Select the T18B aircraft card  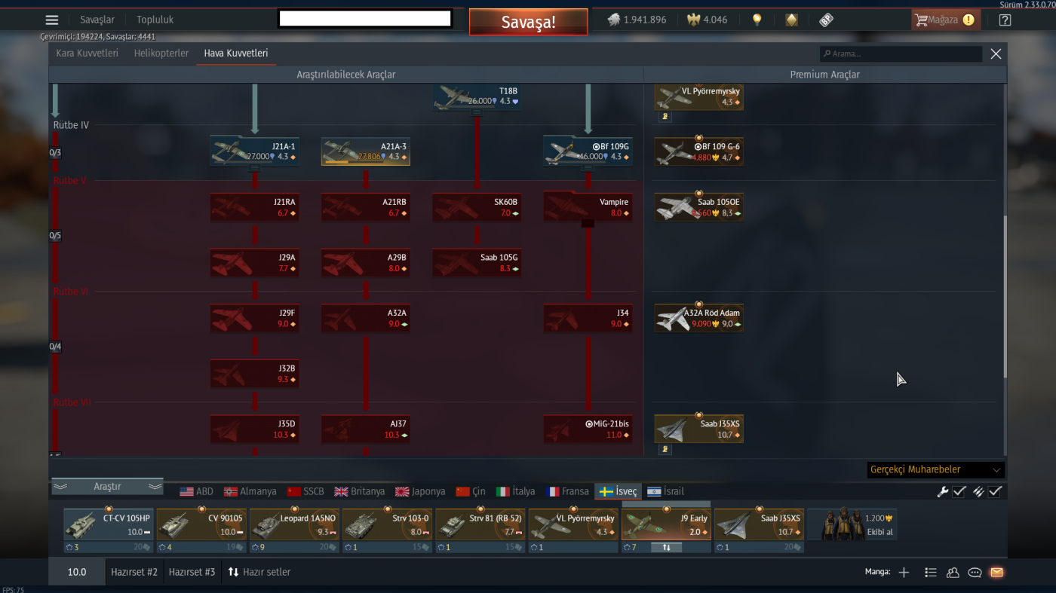pos(477,96)
